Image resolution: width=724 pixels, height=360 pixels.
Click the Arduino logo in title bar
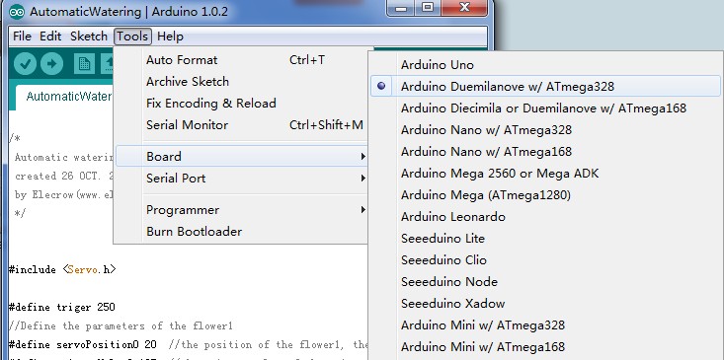pyautogui.click(x=17, y=12)
